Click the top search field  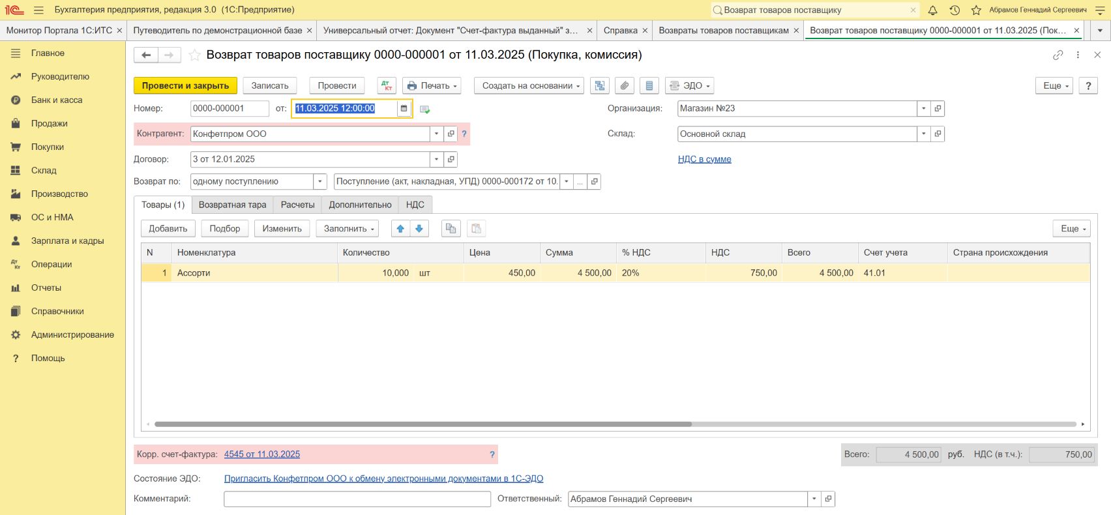[815, 10]
